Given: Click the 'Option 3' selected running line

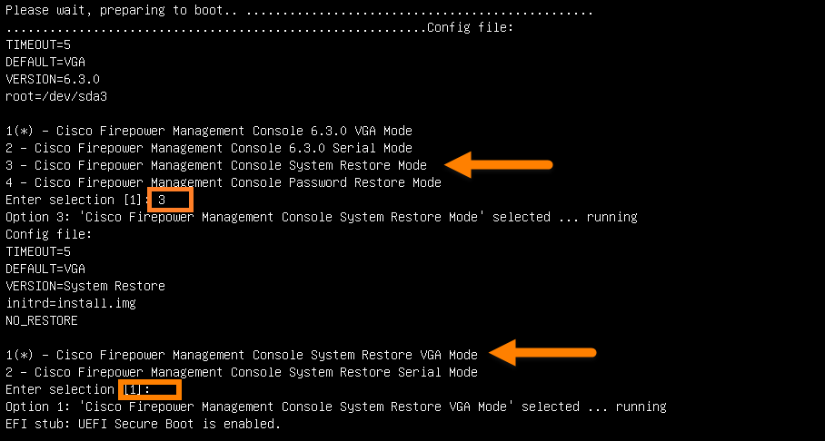Looking at the screenshot, I should (322, 217).
